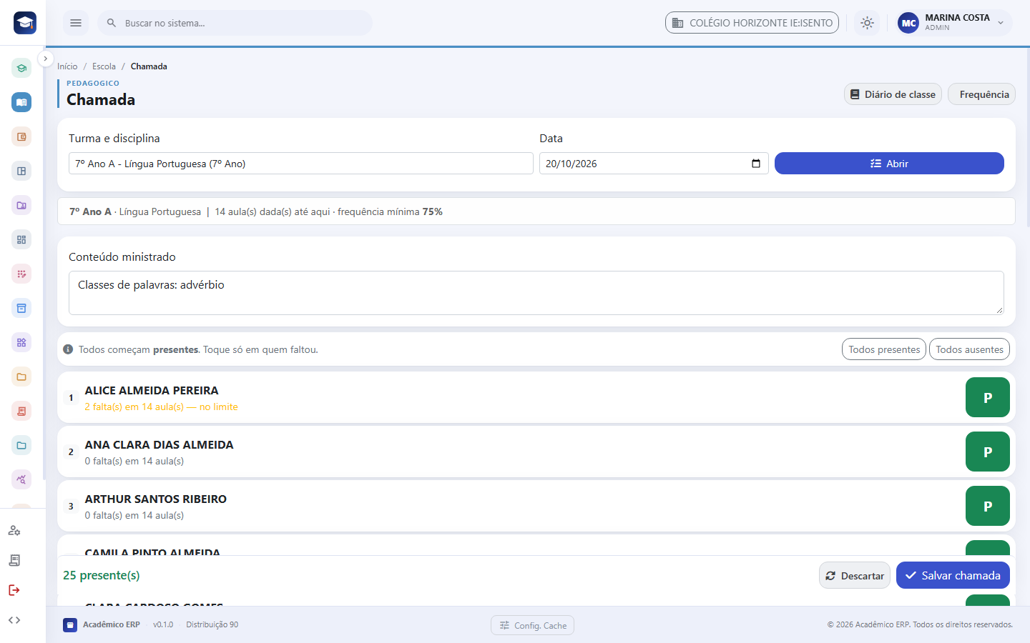Screen dimensions: 1030x643
Task: Toggle presence P for Alice Almeida Pereira
Action: [x=988, y=397]
